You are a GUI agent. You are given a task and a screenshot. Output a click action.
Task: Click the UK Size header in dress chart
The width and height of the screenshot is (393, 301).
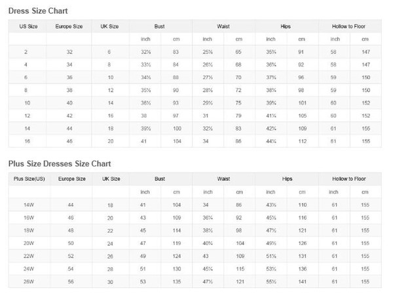[109, 27]
